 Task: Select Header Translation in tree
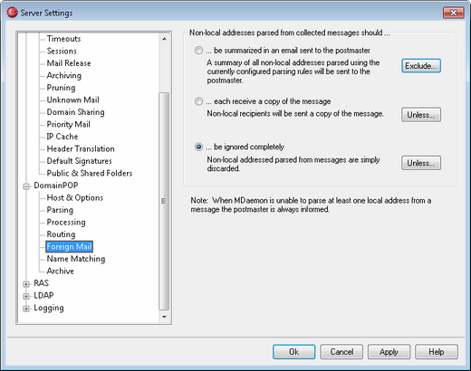81,148
